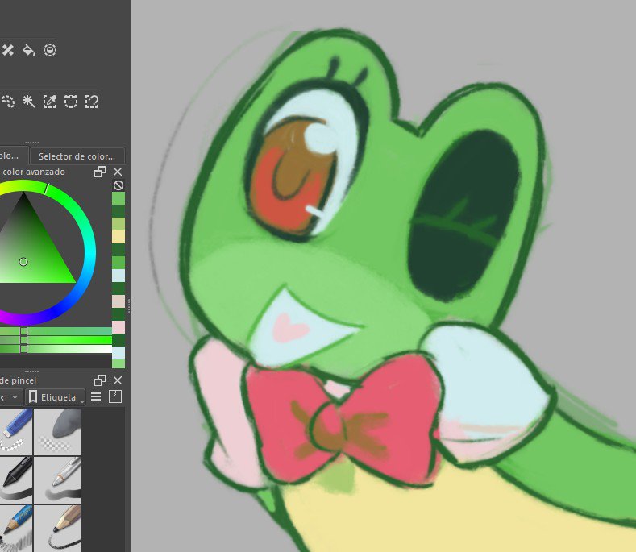Viewport: 636px width, 552px height.
Task: Float the advanced color selector docker
Action: pos(100,172)
